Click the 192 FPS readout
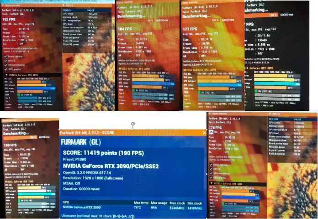This screenshot has height=219, width=318. tap(9, 20)
